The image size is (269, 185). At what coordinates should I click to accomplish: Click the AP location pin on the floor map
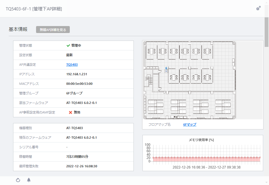tap(166, 69)
